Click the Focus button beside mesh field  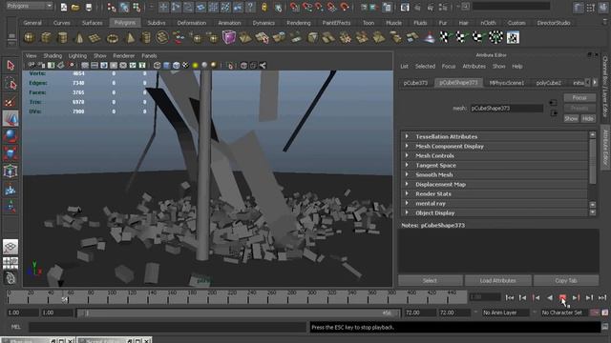click(579, 97)
